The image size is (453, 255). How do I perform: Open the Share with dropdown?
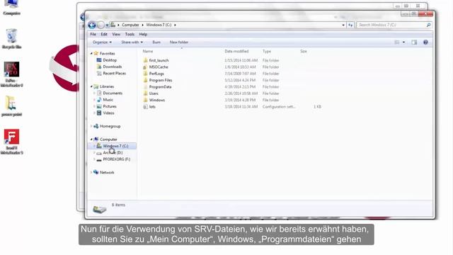pyautogui.click(x=132, y=42)
